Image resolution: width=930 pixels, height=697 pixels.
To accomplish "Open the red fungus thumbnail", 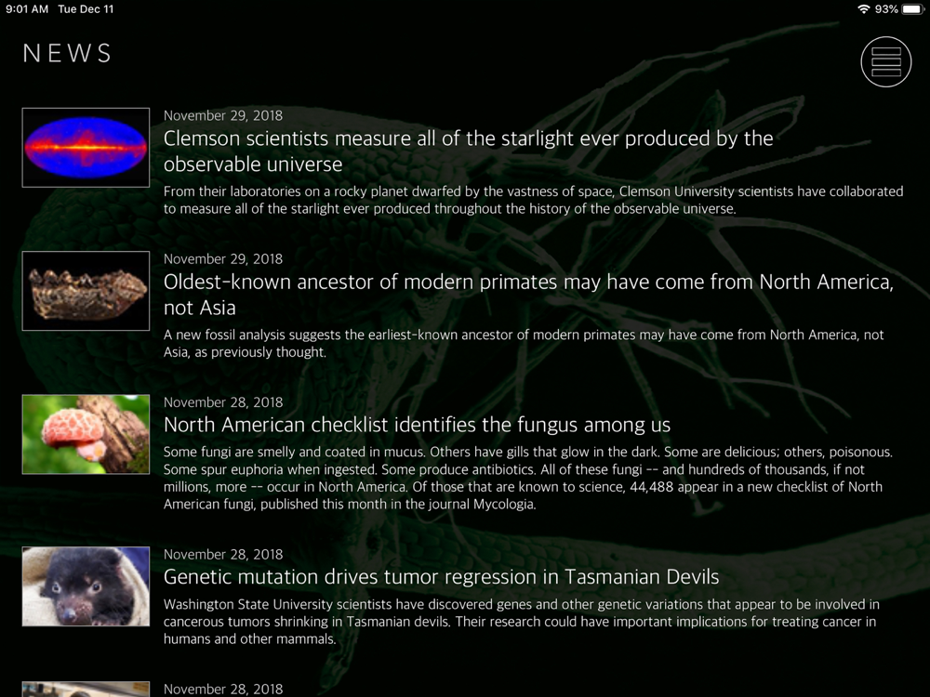I will [86, 434].
